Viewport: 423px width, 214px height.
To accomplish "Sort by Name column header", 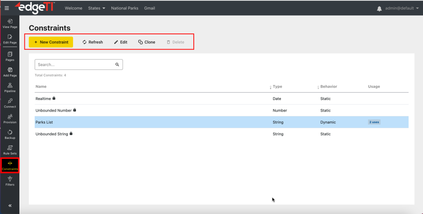I will point(41,86).
